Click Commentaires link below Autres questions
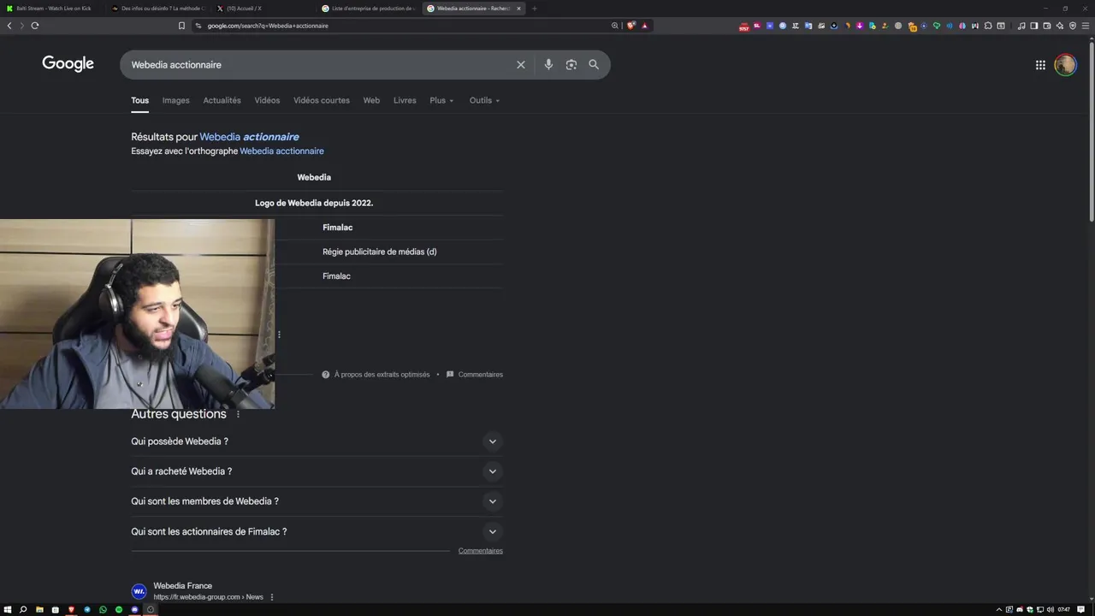The height and width of the screenshot is (616, 1095). [x=481, y=551]
